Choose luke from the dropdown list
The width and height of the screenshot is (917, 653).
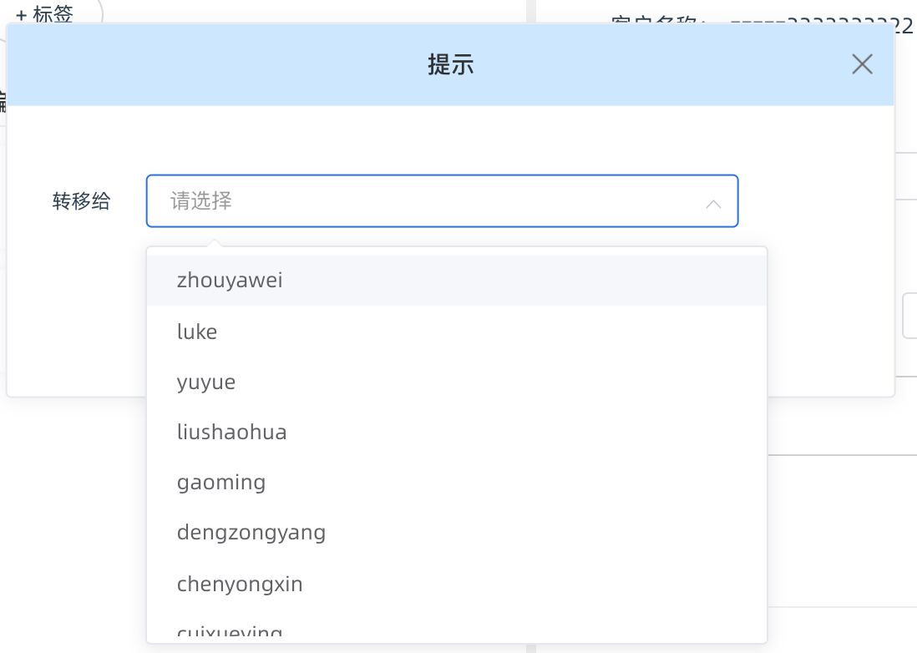click(x=197, y=332)
